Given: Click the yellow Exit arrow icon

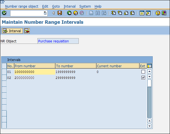Looking at the screenshot, I should pyautogui.click(x=75, y=13).
